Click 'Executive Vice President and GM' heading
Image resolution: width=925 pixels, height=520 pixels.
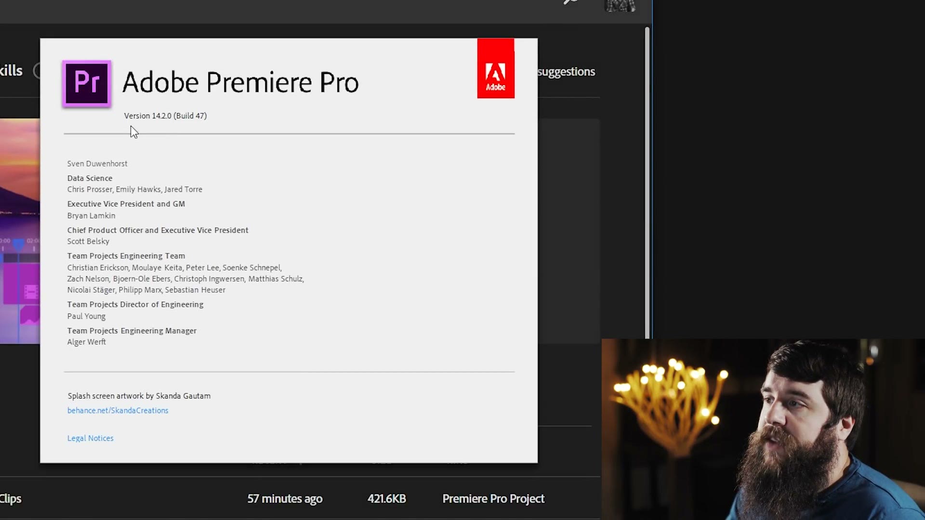click(126, 204)
